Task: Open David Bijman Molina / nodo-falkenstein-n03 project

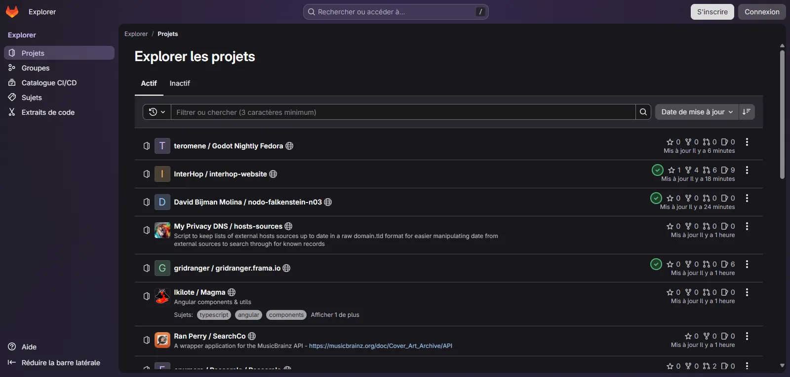Action: (248, 202)
